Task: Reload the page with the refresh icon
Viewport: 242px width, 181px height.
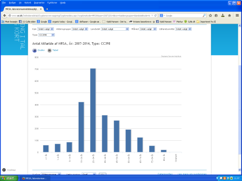Action: 155,16
